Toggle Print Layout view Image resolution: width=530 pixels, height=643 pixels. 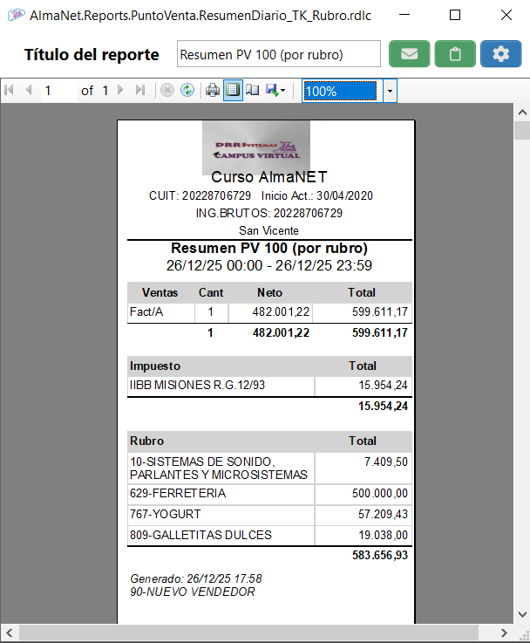click(x=233, y=91)
